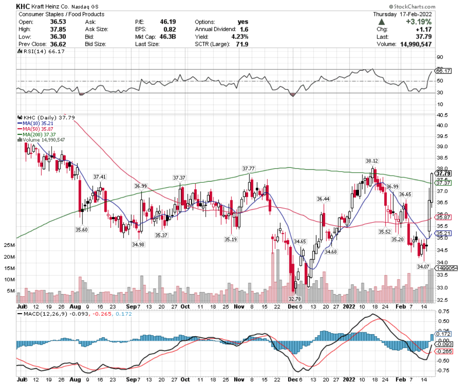Image resolution: width=460 pixels, height=384 pixels.
Task: Click the 35.60 August low label
Action: click(82, 229)
